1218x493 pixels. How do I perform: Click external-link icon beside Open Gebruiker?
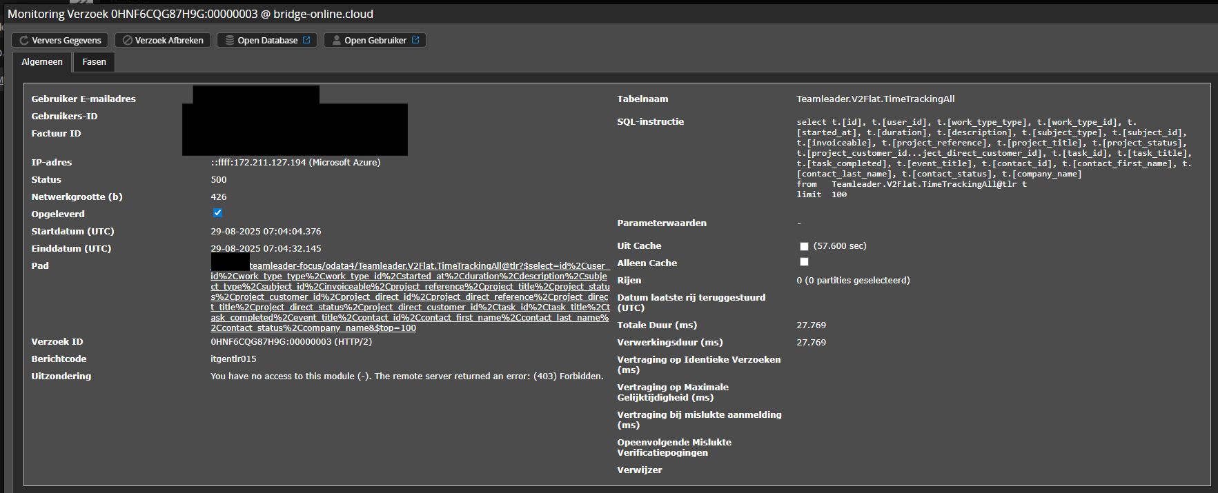(415, 41)
